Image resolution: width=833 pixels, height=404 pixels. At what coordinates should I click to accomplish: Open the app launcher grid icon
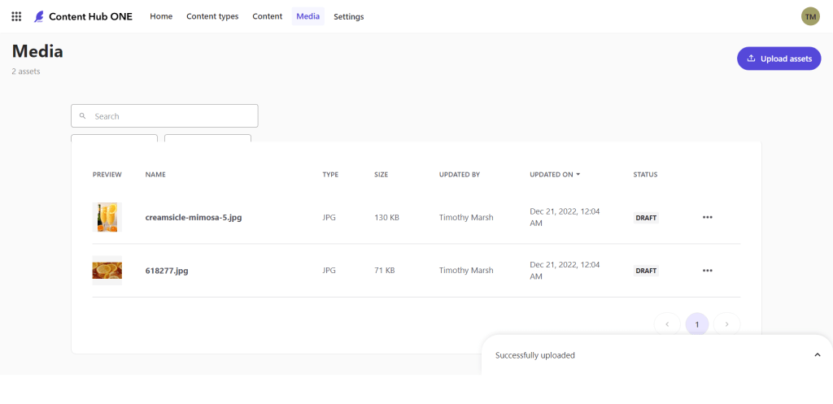point(16,16)
